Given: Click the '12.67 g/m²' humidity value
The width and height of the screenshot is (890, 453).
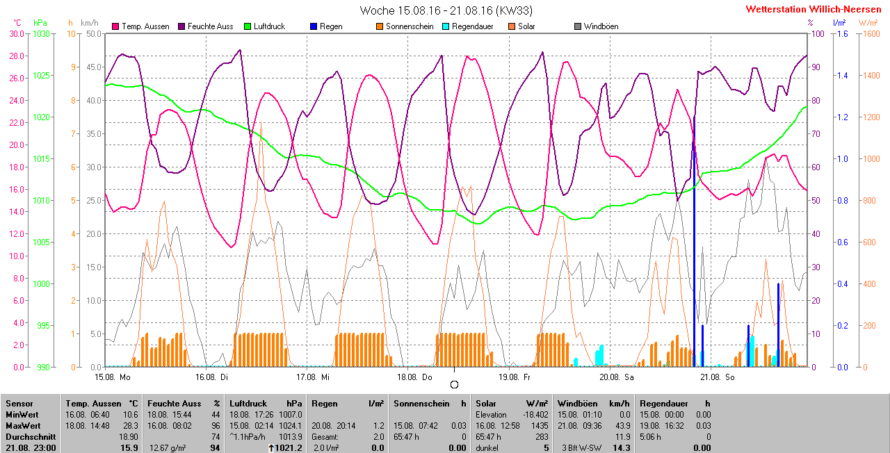Looking at the screenshot, I should 167,448.
